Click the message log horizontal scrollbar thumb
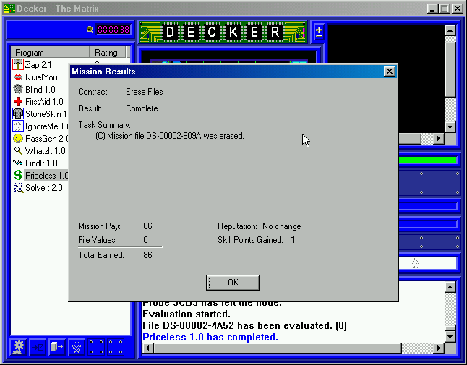 point(278,348)
